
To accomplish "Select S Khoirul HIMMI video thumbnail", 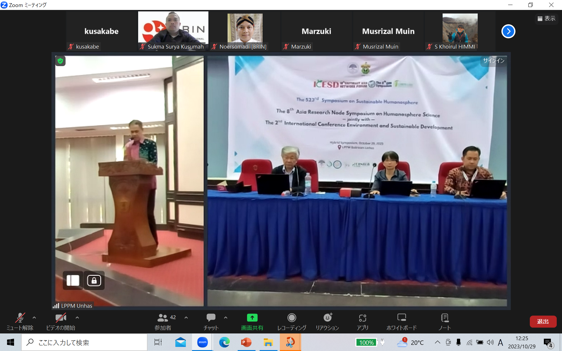I will point(460,31).
